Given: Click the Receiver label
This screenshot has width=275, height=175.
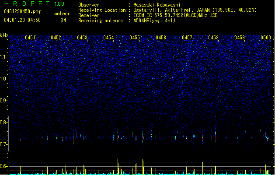Looking at the screenshot, I should [x=89, y=15].
